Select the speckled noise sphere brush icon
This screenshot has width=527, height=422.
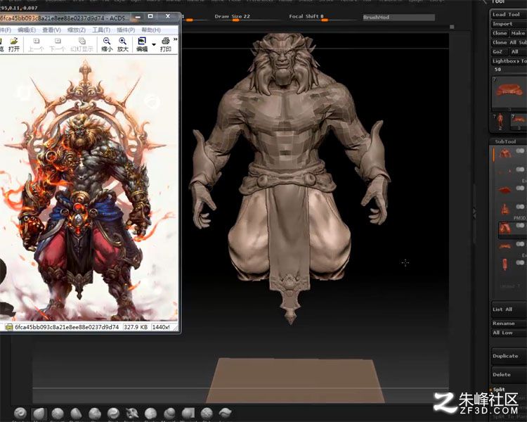point(207,414)
